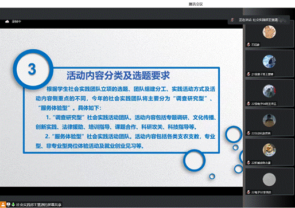This screenshot has height=208, width=295.
Task: Select the plain gray avatar of the 22电子02 participant
Action: (x=269, y=179)
